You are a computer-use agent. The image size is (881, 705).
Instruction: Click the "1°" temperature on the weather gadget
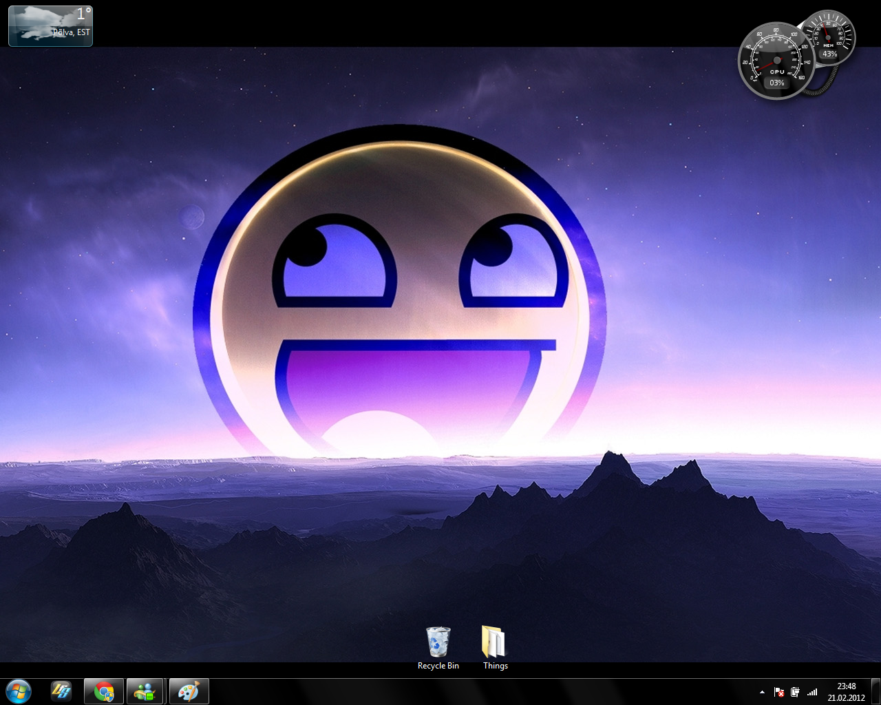coord(84,14)
